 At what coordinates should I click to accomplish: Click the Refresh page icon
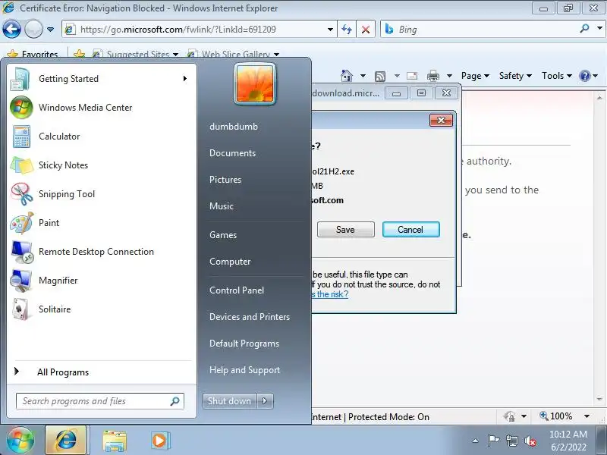347,30
